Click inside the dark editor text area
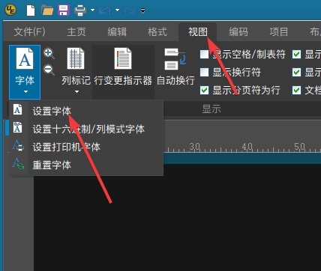The width and height of the screenshot is (321, 271). (x=177, y=217)
